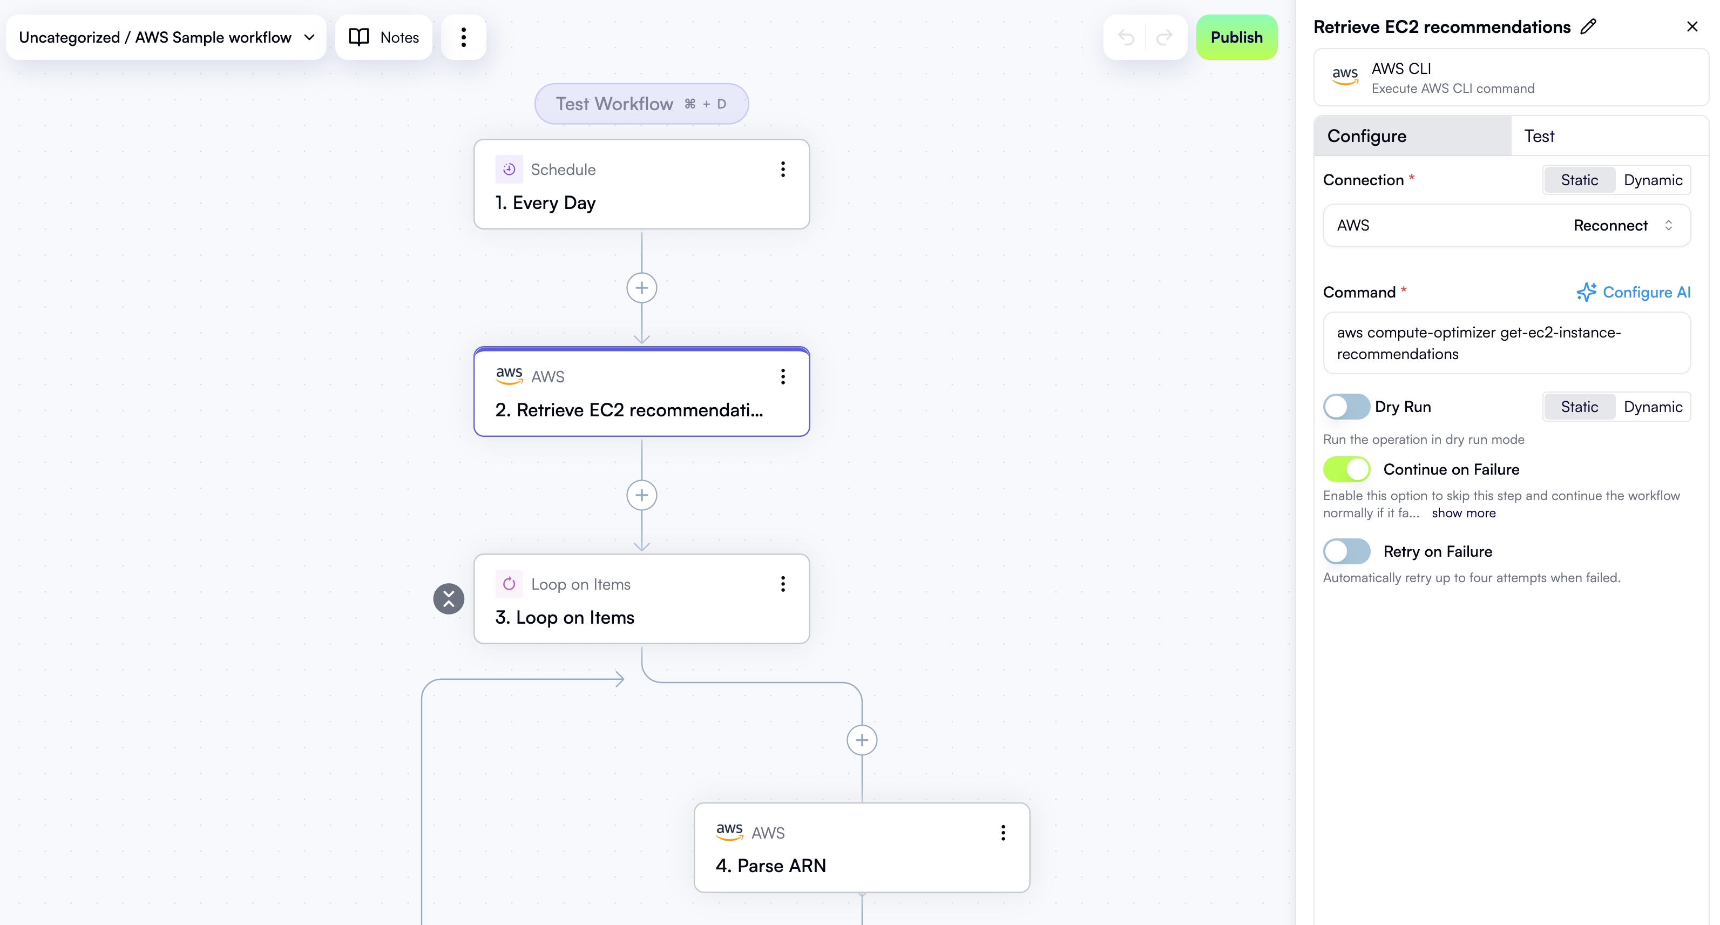Viewport: 1720px width, 925px height.
Task: Click the edit pencil next to step title
Action: coord(1588,26)
